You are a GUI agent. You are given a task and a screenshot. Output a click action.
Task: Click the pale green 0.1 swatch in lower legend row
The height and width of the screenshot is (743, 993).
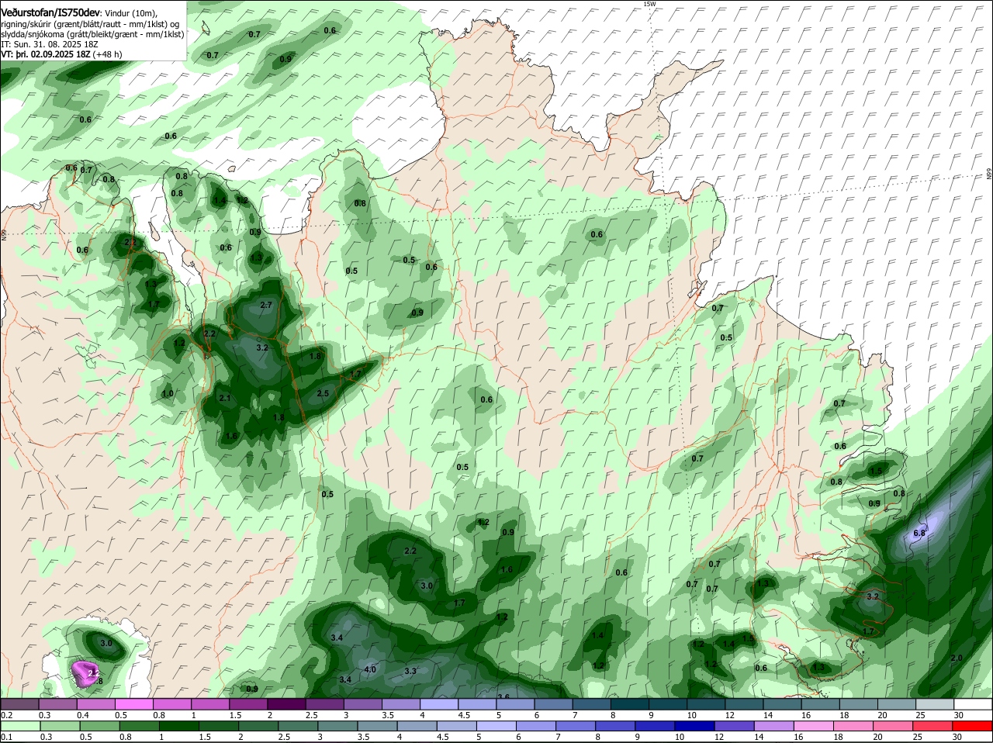tap(22, 726)
